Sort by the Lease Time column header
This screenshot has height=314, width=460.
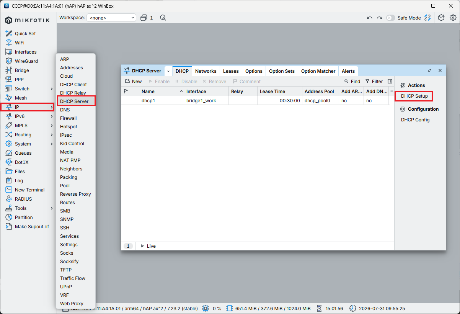tap(280, 91)
